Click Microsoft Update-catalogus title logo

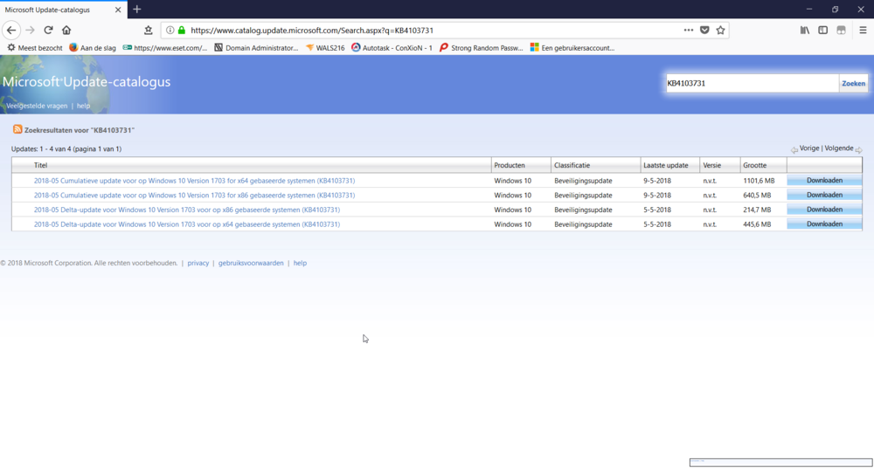pos(87,82)
